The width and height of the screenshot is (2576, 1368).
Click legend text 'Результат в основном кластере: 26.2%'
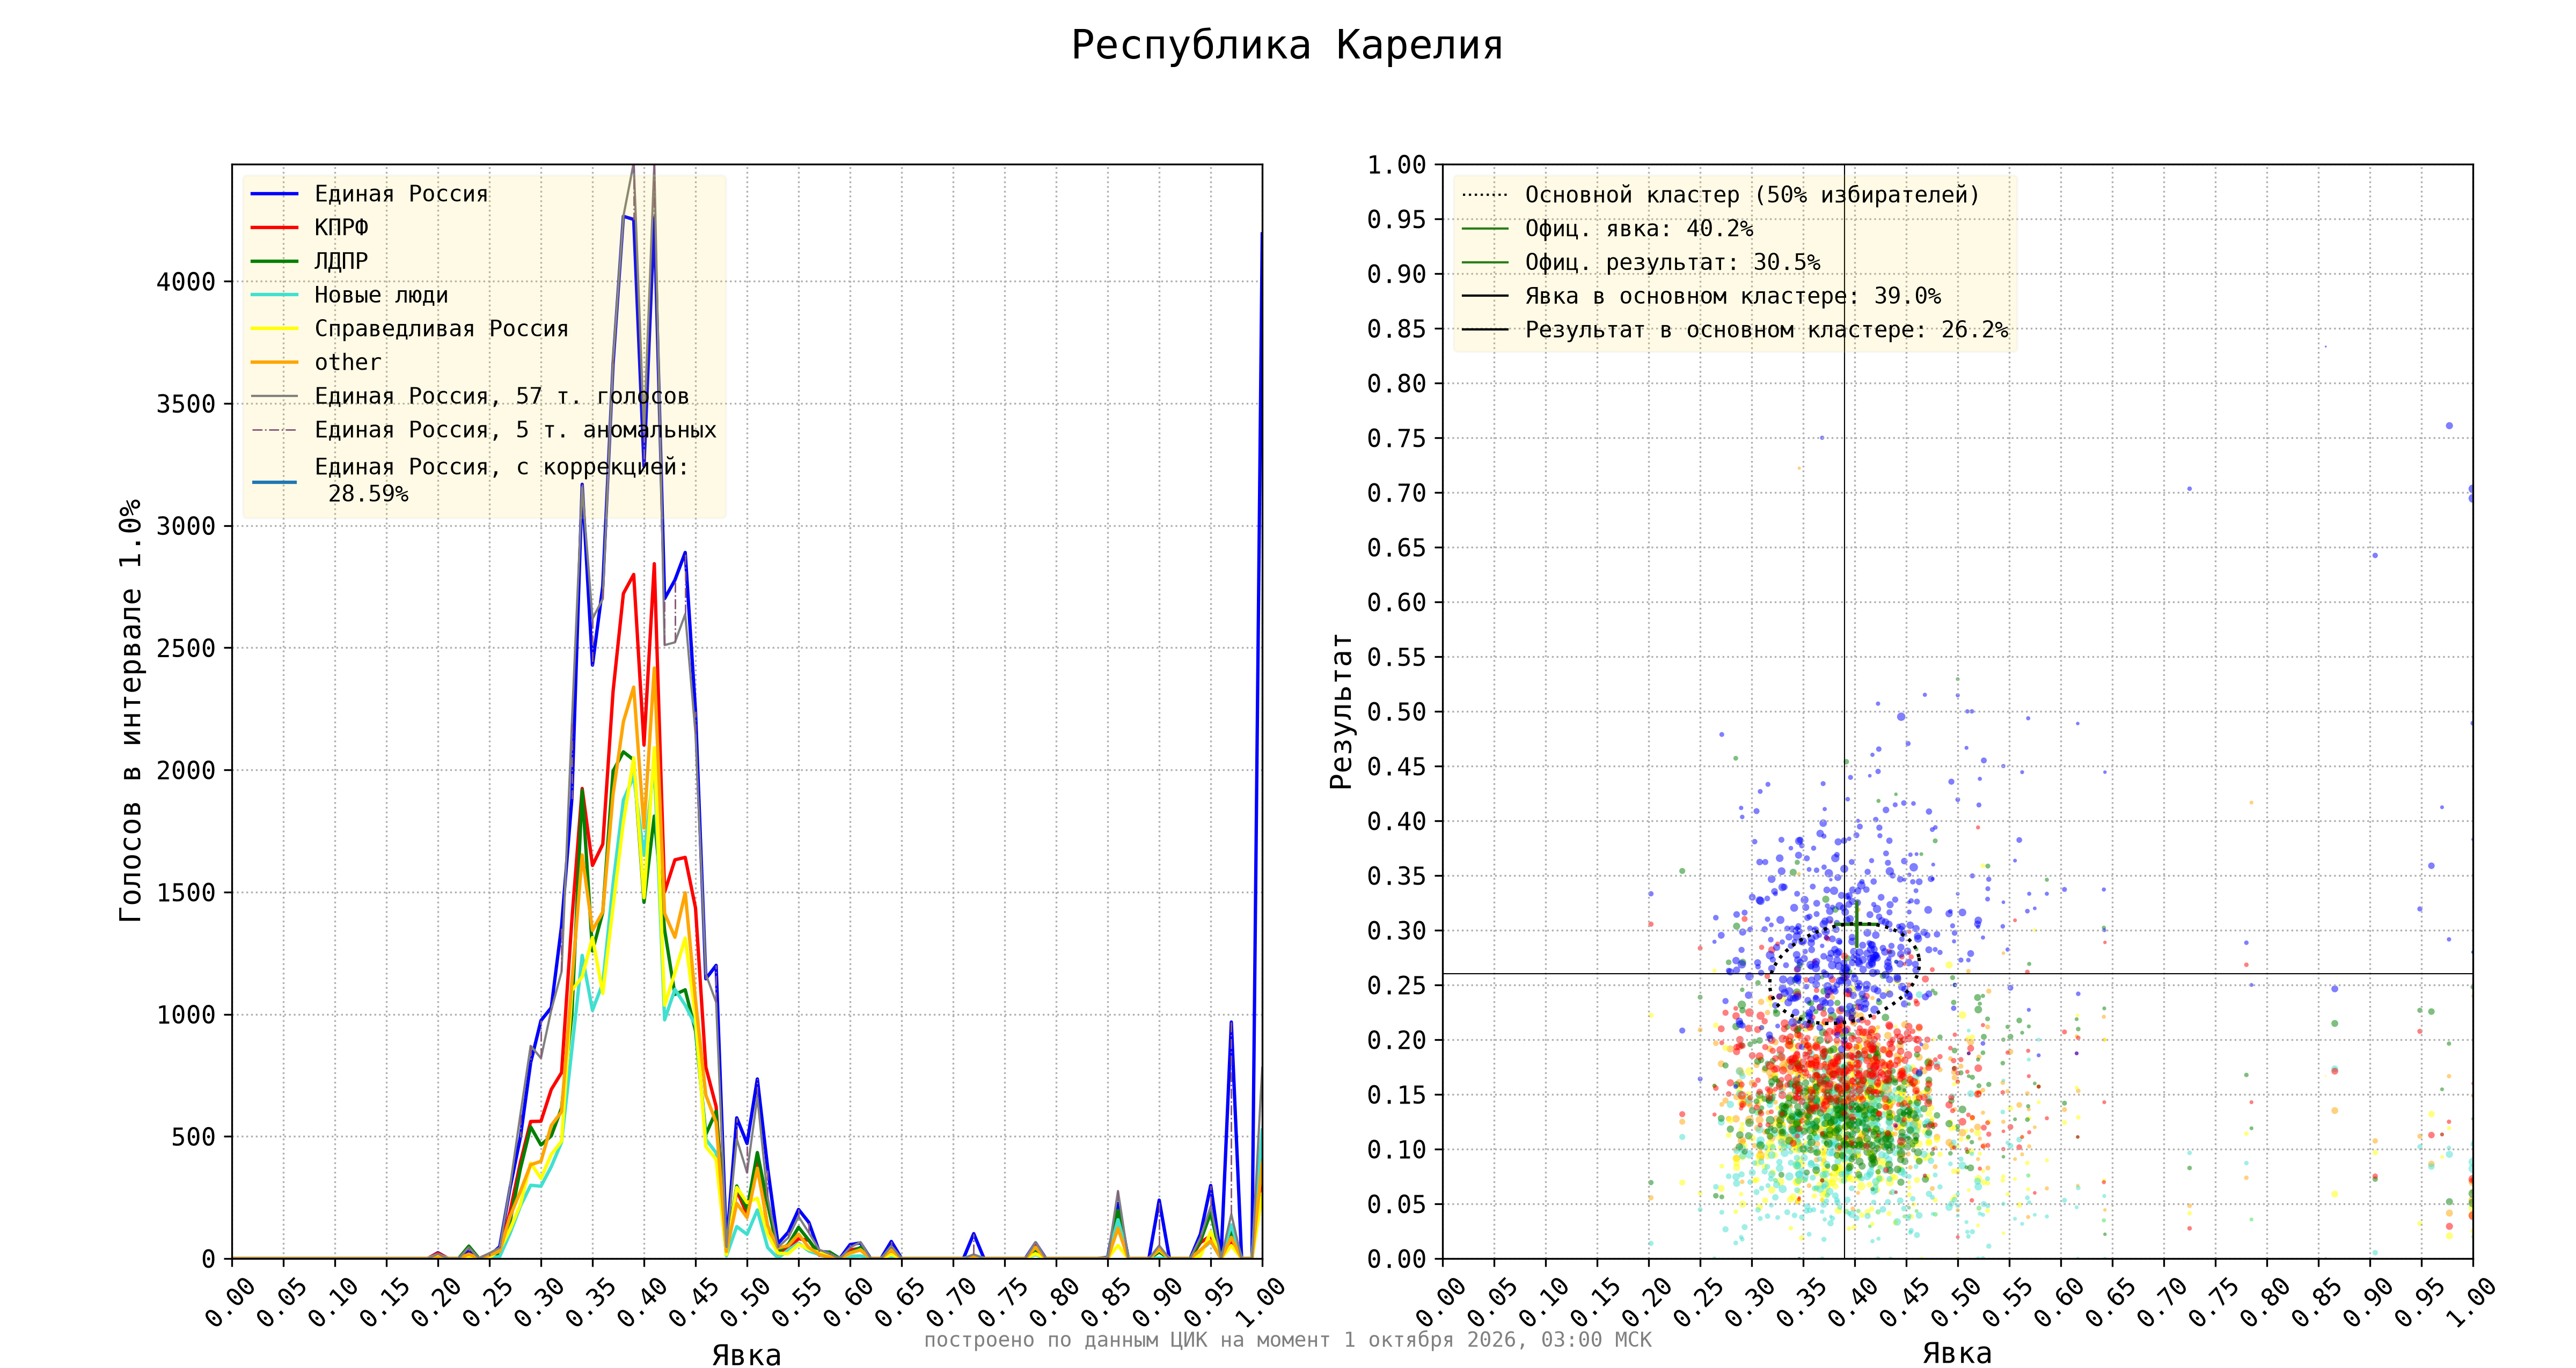(x=1766, y=330)
